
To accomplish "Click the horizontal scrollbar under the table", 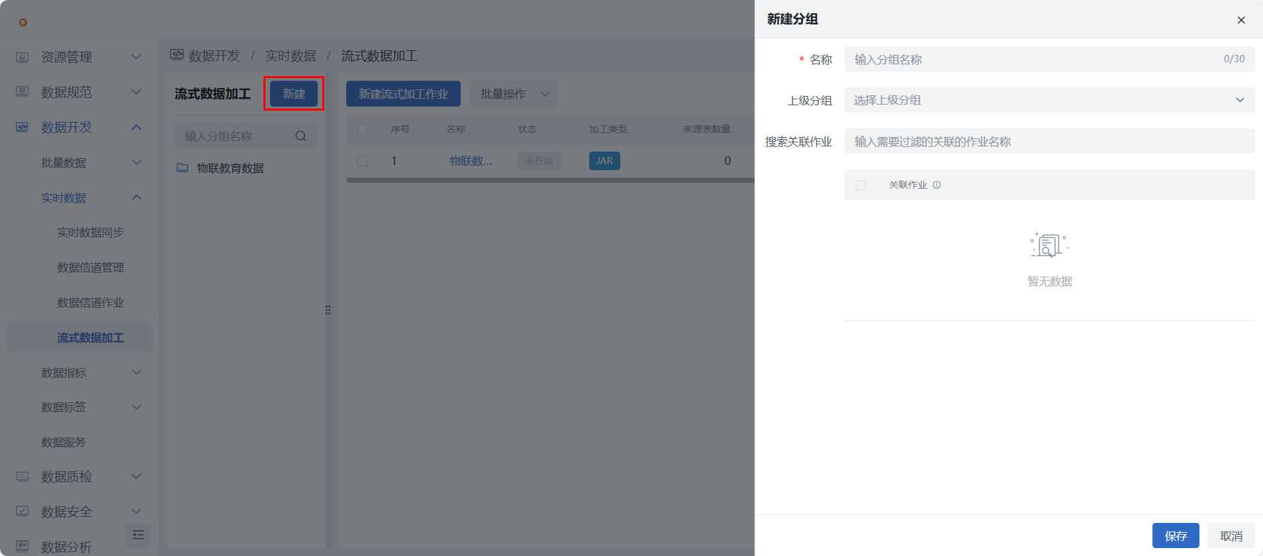I will pos(550,179).
